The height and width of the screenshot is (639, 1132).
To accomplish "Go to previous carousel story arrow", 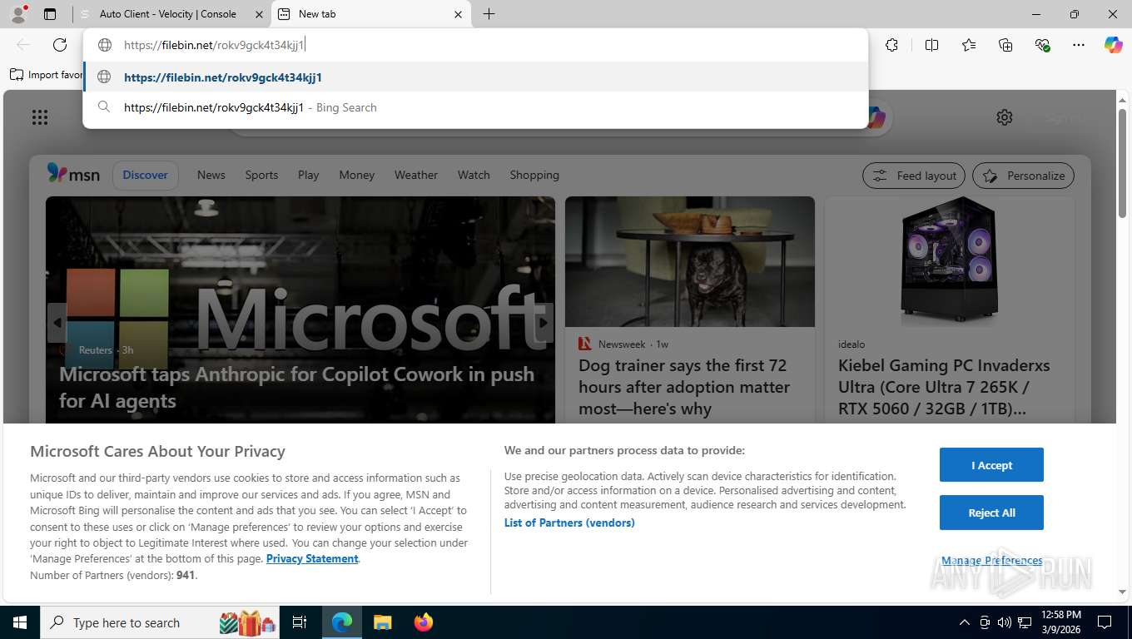I will 57,323.
